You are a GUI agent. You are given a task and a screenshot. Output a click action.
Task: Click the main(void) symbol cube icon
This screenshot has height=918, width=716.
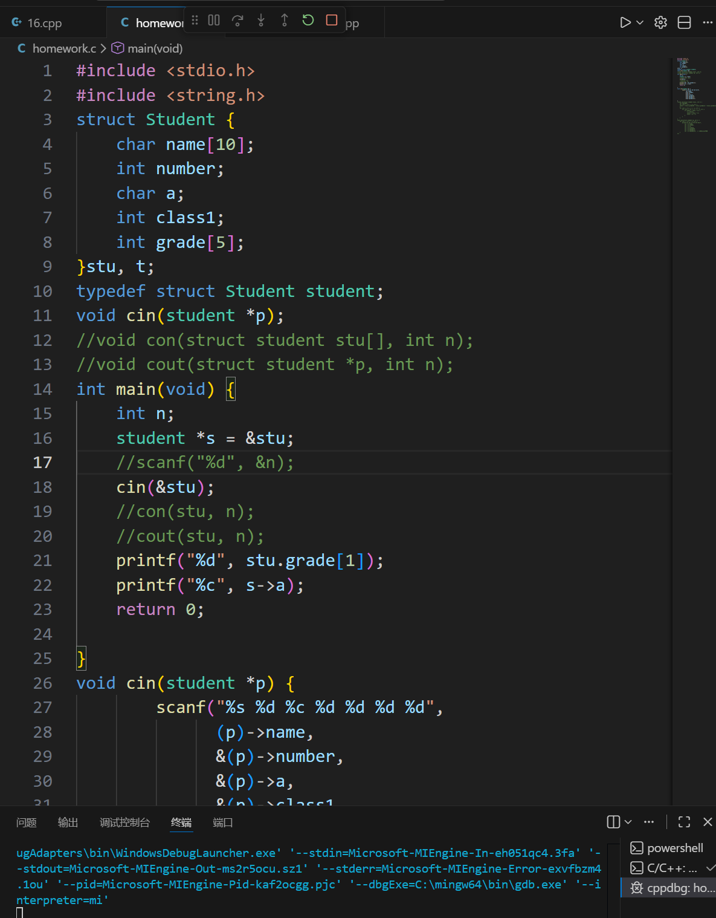pos(118,48)
